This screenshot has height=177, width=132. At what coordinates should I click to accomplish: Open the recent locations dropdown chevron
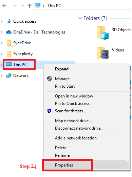tap(22, 5)
